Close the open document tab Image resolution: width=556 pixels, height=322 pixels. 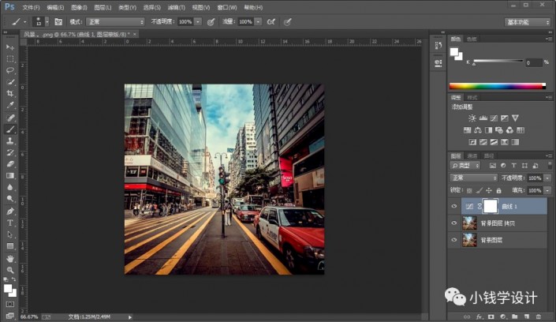tap(135, 35)
